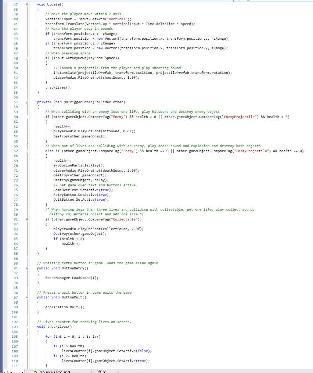313x373 pixels.
Task: Collapse the trackLives() method at line 103
Action: coord(27,327)
